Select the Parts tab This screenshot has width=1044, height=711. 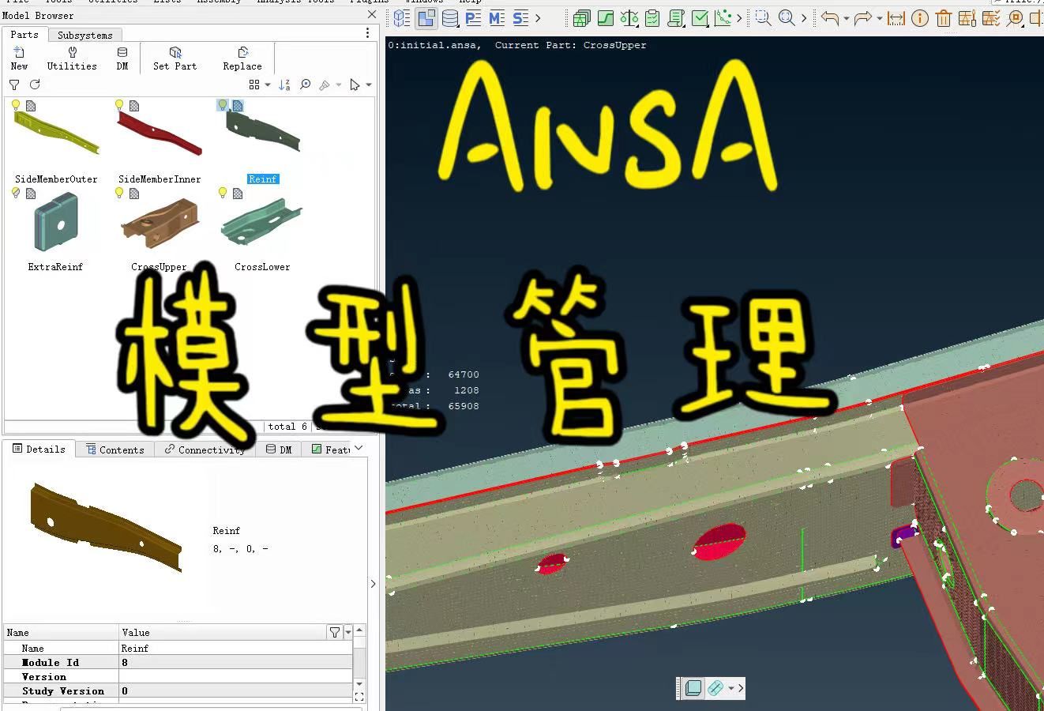click(24, 35)
